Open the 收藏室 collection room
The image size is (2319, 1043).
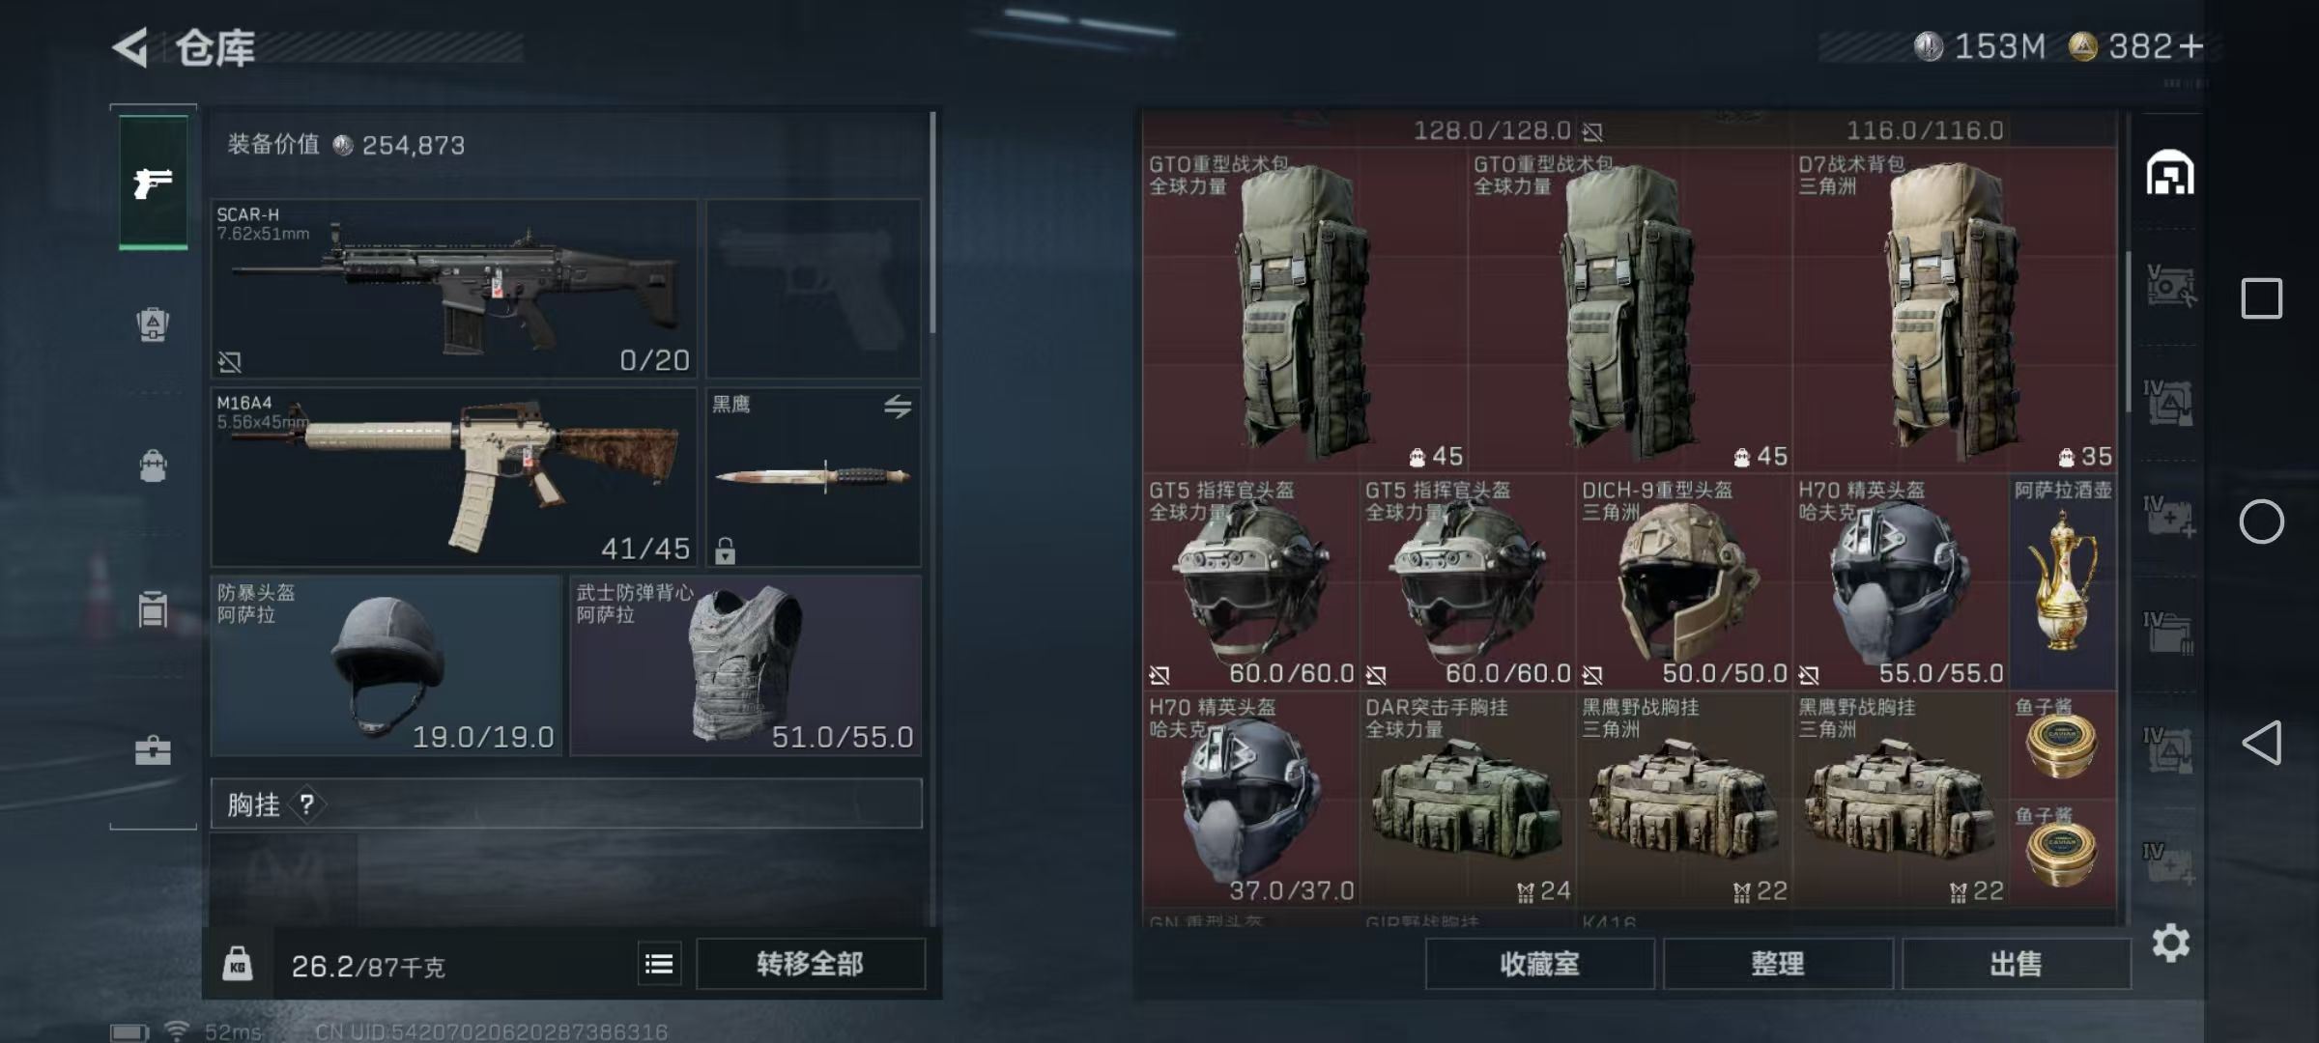[x=1539, y=964]
